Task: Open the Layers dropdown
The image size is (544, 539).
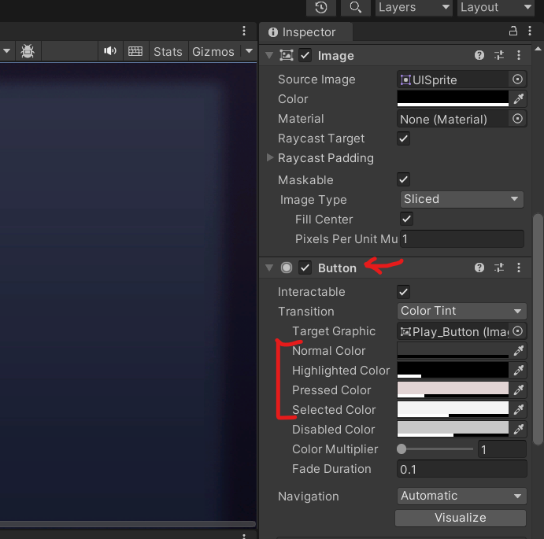Action: pyautogui.click(x=414, y=7)
